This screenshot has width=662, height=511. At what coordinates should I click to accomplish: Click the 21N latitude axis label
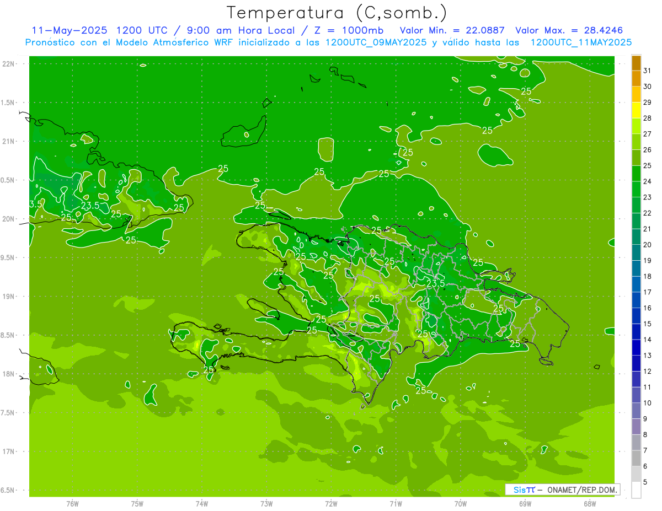pos(8,142)
